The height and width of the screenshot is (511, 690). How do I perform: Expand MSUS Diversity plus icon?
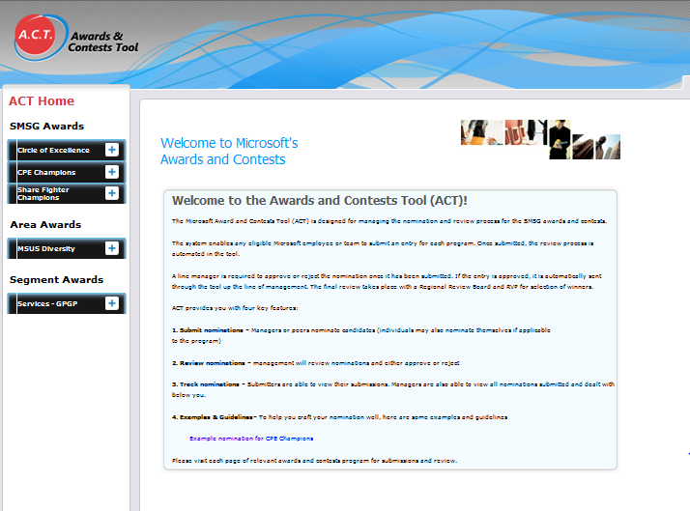coord(112,248)
